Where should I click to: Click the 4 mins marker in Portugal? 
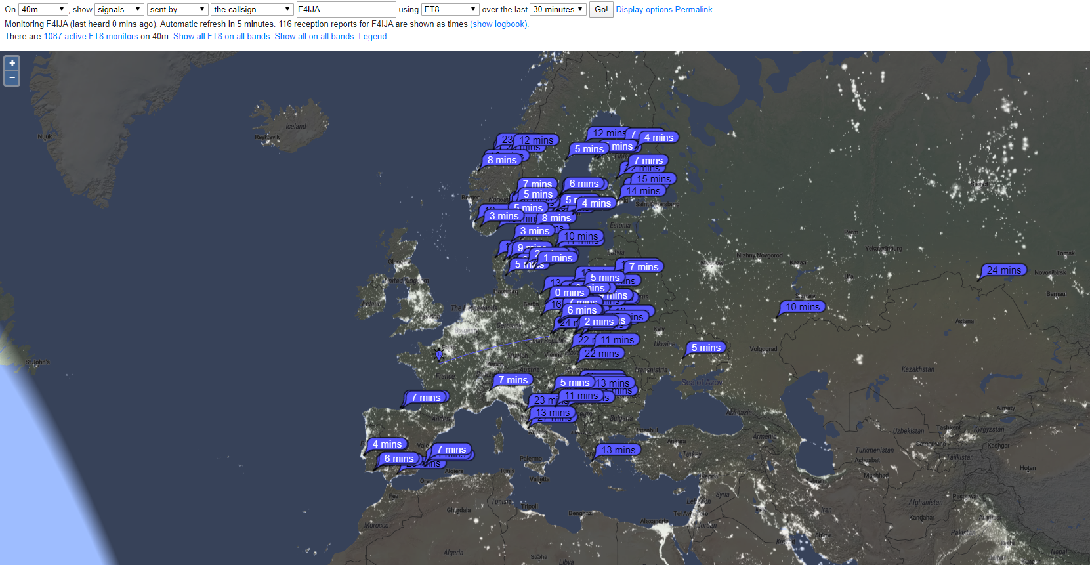coord(387,444)
